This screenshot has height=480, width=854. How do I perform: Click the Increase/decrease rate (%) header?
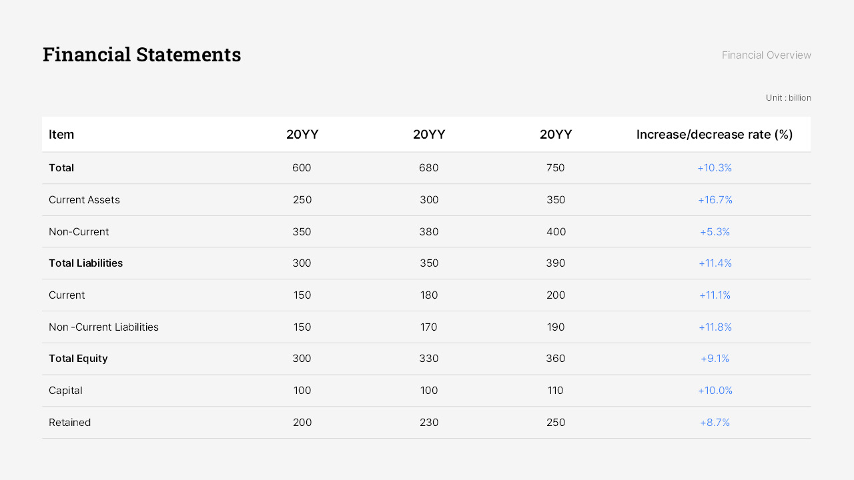(714, 135)
